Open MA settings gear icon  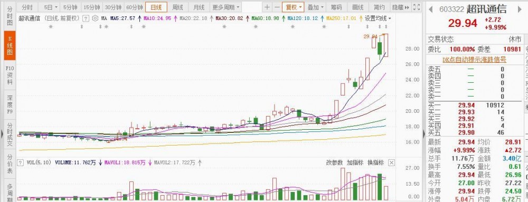pyautogui.click(x=95, y=18)
